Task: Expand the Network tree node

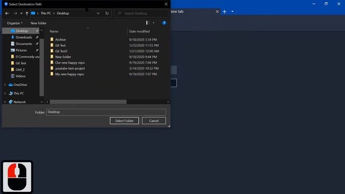Action: [x=5, y=102]
